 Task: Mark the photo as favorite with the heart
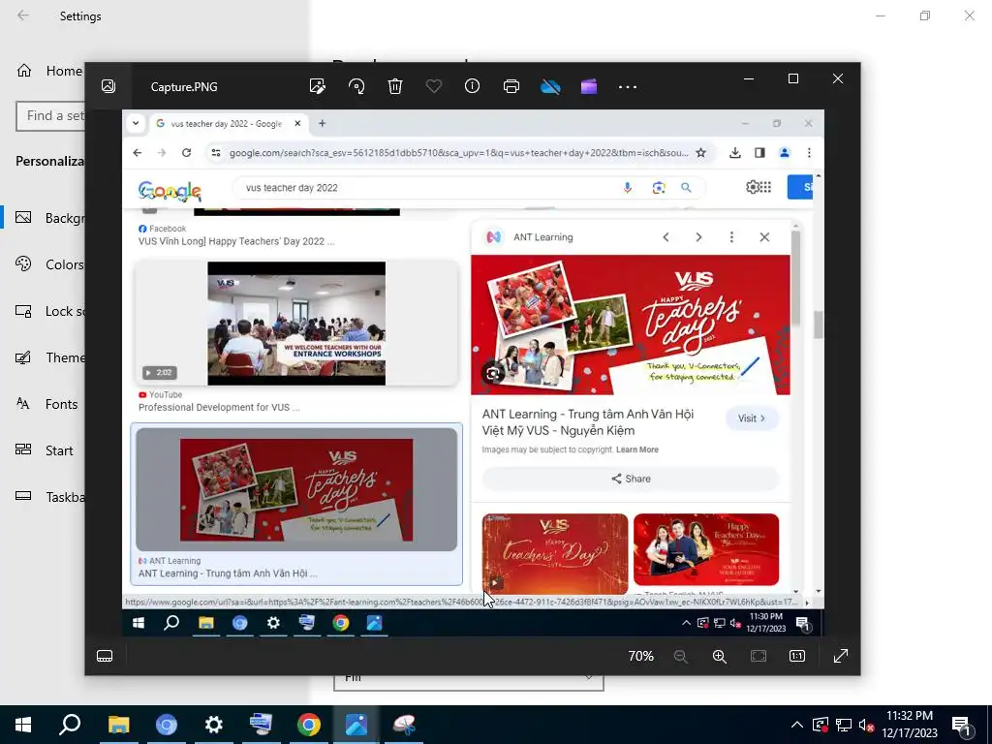(434, 86)
